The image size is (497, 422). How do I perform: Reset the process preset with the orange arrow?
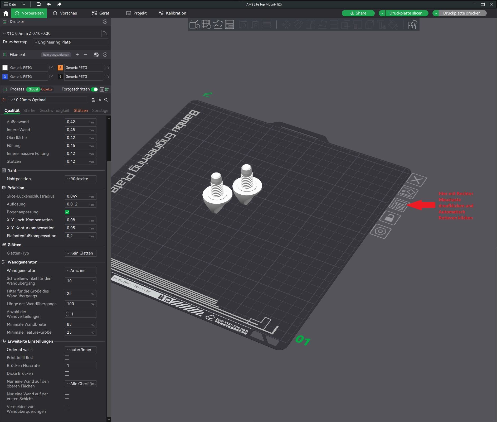click(x=4, y=100)
